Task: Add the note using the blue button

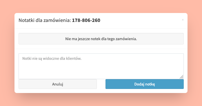Action: (x=145, y=84)
